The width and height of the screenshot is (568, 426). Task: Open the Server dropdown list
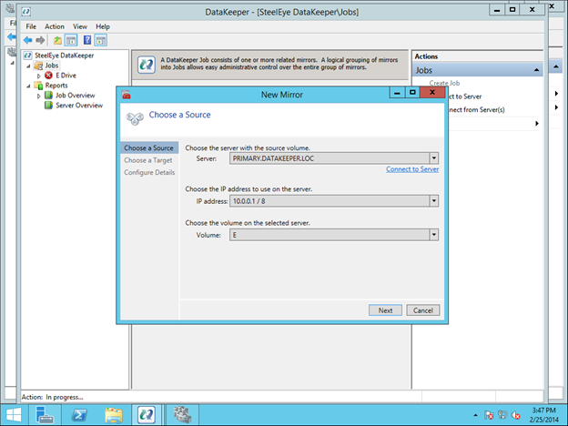coord(434,158)
